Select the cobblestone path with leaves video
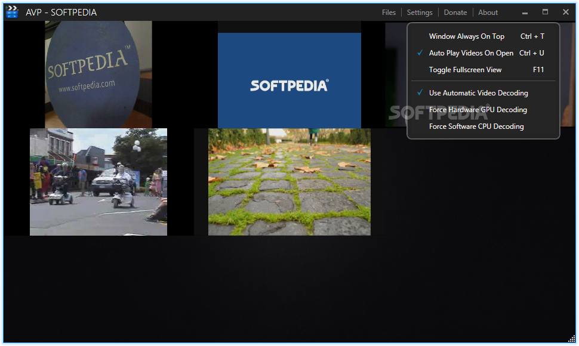 point(289,182)
